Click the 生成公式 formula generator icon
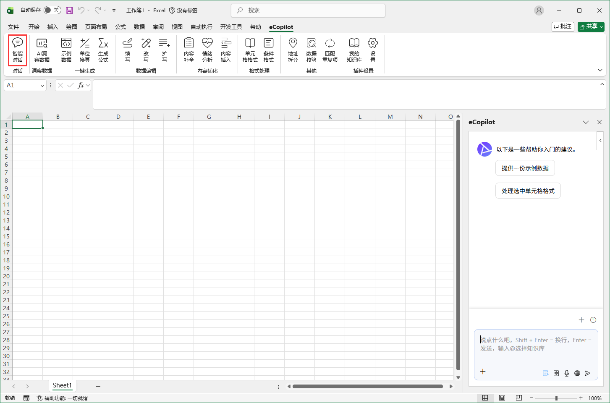This screenshot has width=610, height=403. pos(103,50)
